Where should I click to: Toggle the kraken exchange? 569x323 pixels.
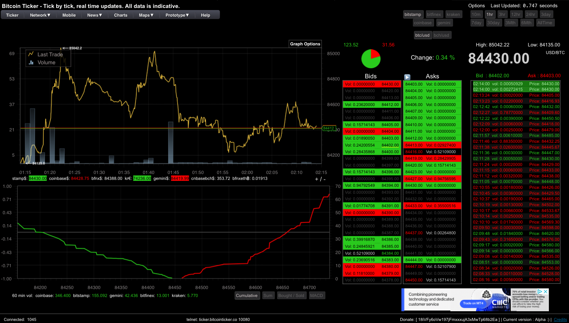453,15
